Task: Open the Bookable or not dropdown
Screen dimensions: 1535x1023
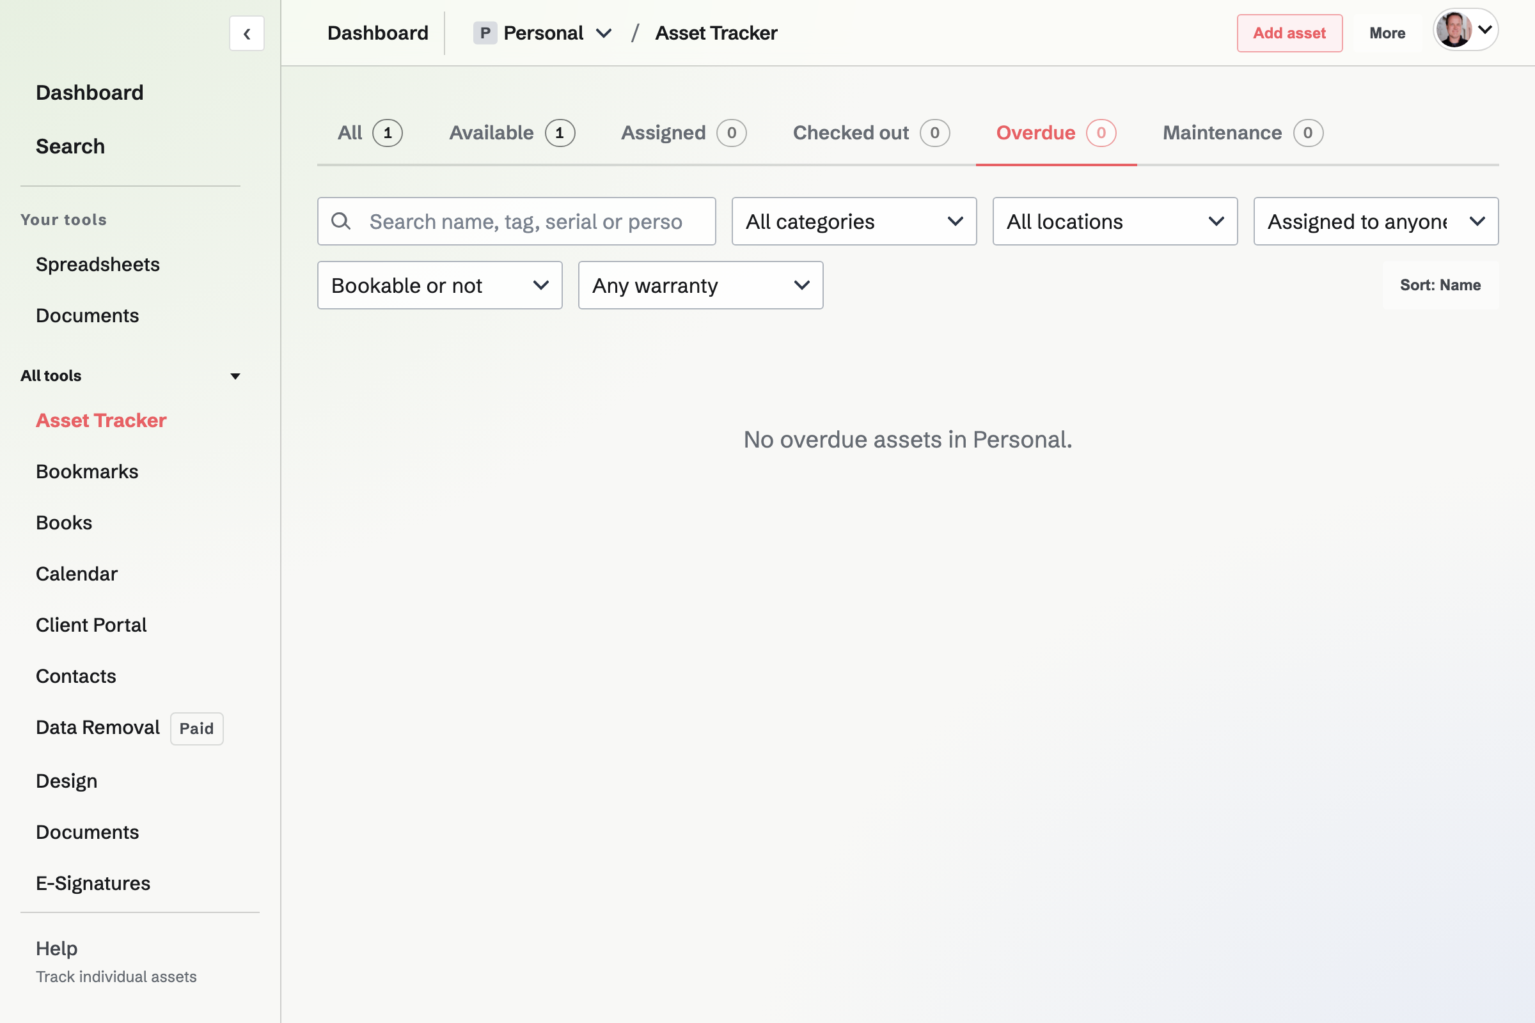Action: pyautogui.click(x=440, y=285)
